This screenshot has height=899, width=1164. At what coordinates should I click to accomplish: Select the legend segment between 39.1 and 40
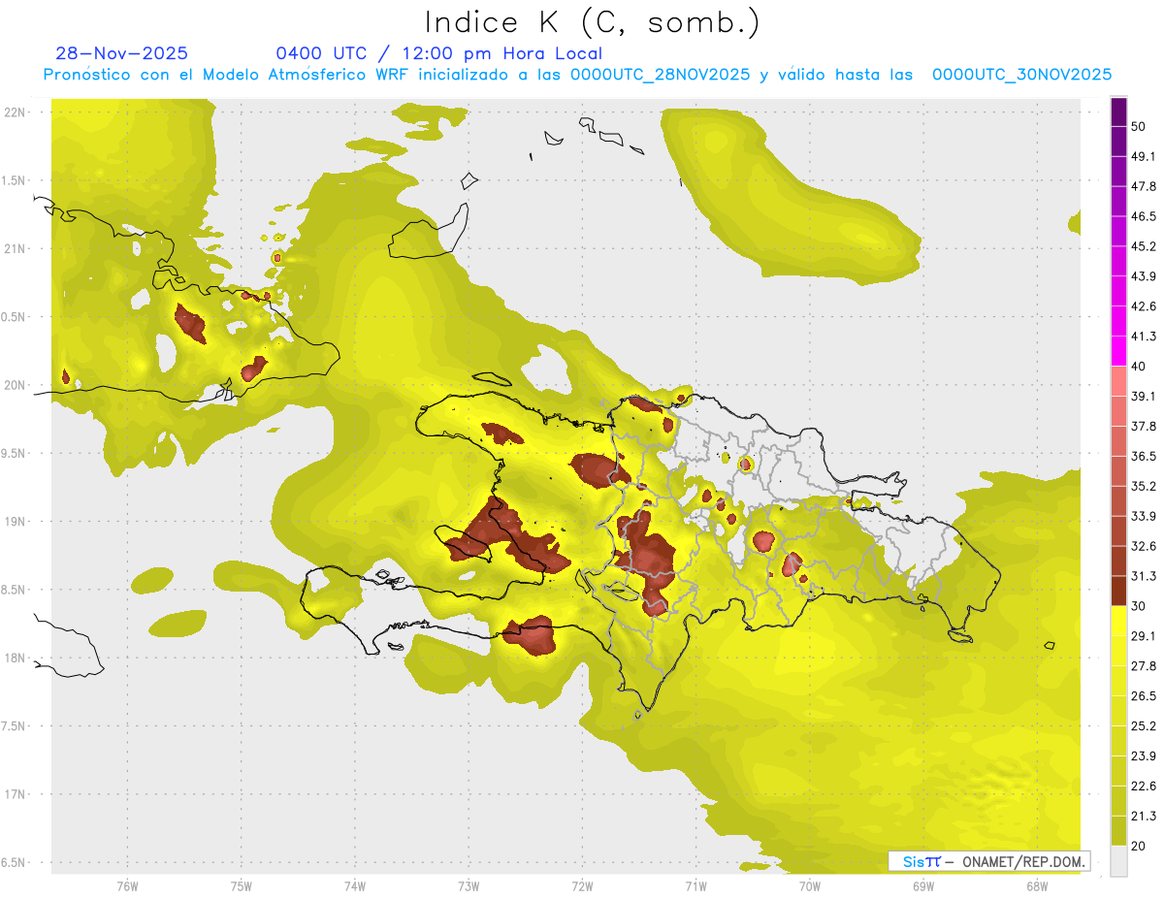(x=1118, y=381)
